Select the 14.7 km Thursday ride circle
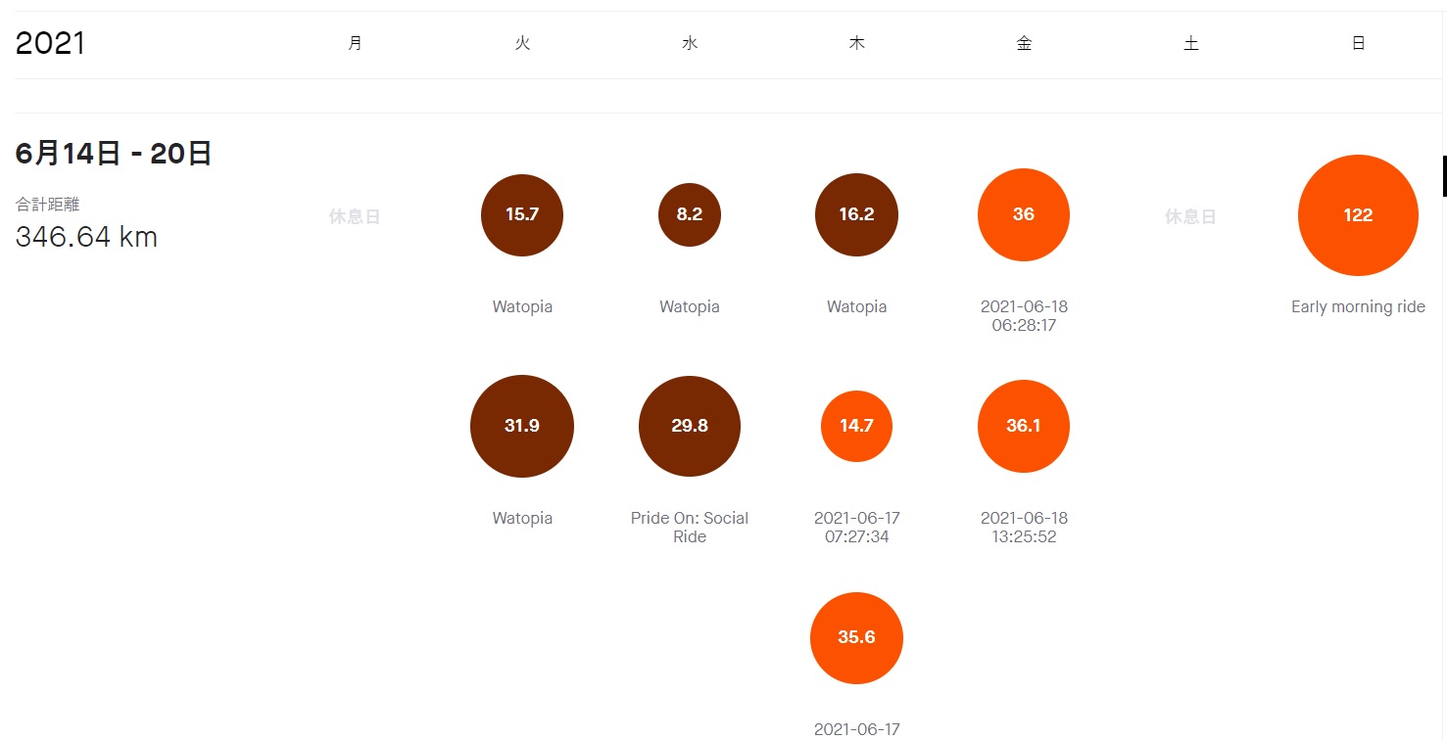1447x740 pixels. pyautogui.click(x=856, y=427)
